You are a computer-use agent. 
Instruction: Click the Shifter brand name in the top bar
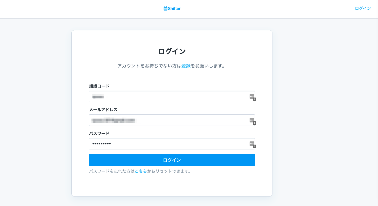pyautogui.click(x=174, y=9)
